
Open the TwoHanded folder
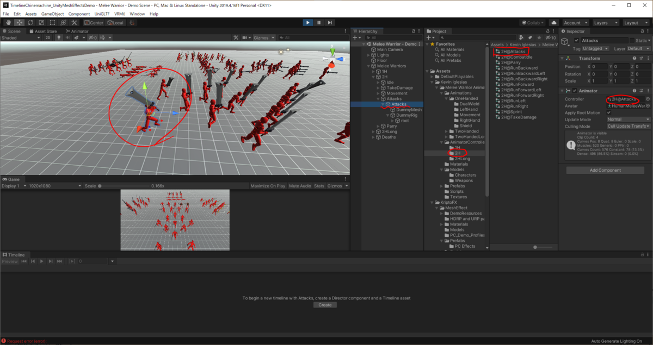(x=466, y=131)
